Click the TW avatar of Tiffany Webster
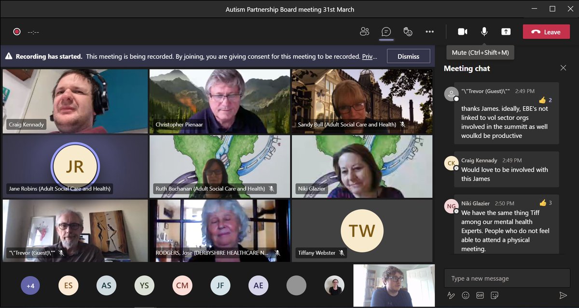The width and height of the screenshot is (579, 308). [362, 230]
